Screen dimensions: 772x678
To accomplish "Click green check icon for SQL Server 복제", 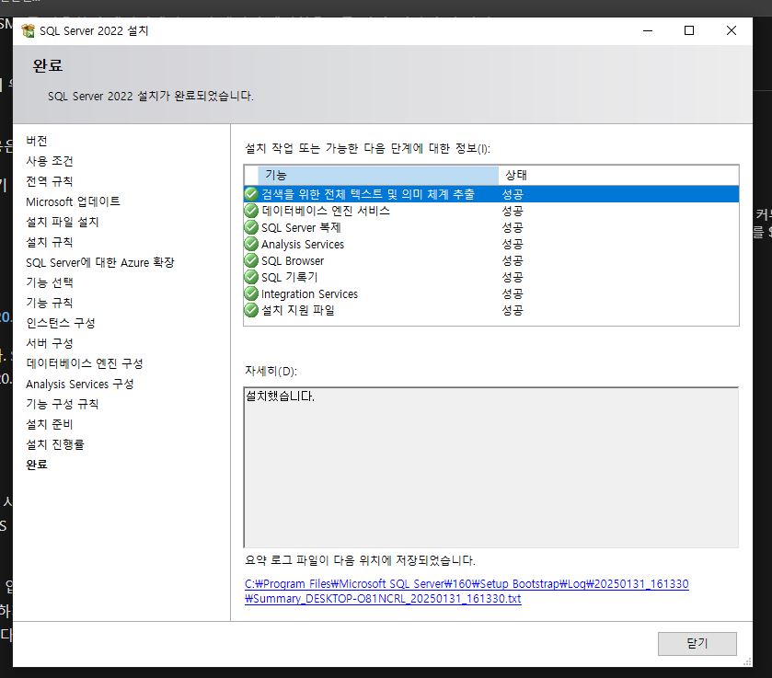I will [x=251, y=227].
